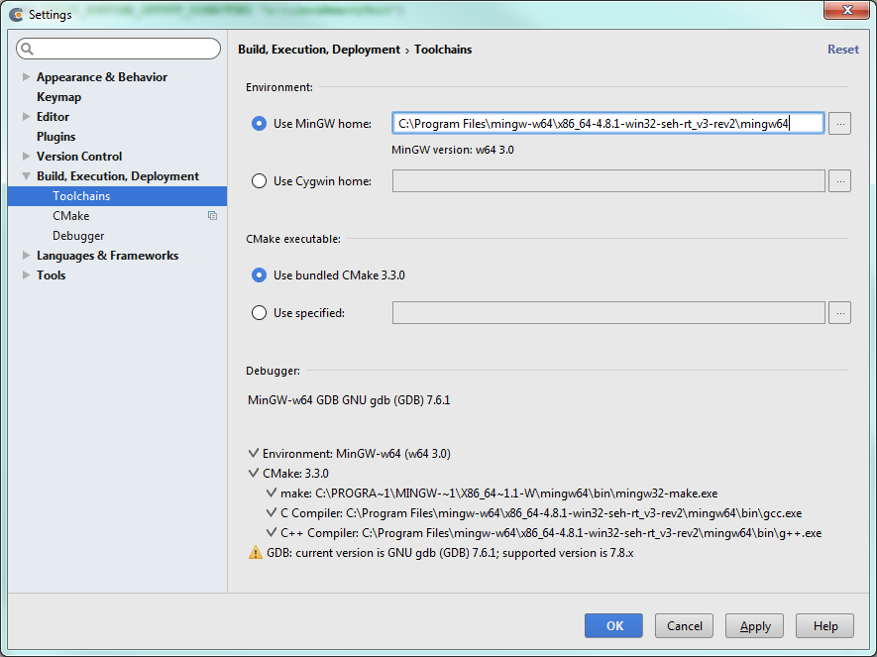Select the Use specified CMake radio button

tap(259, 313)
